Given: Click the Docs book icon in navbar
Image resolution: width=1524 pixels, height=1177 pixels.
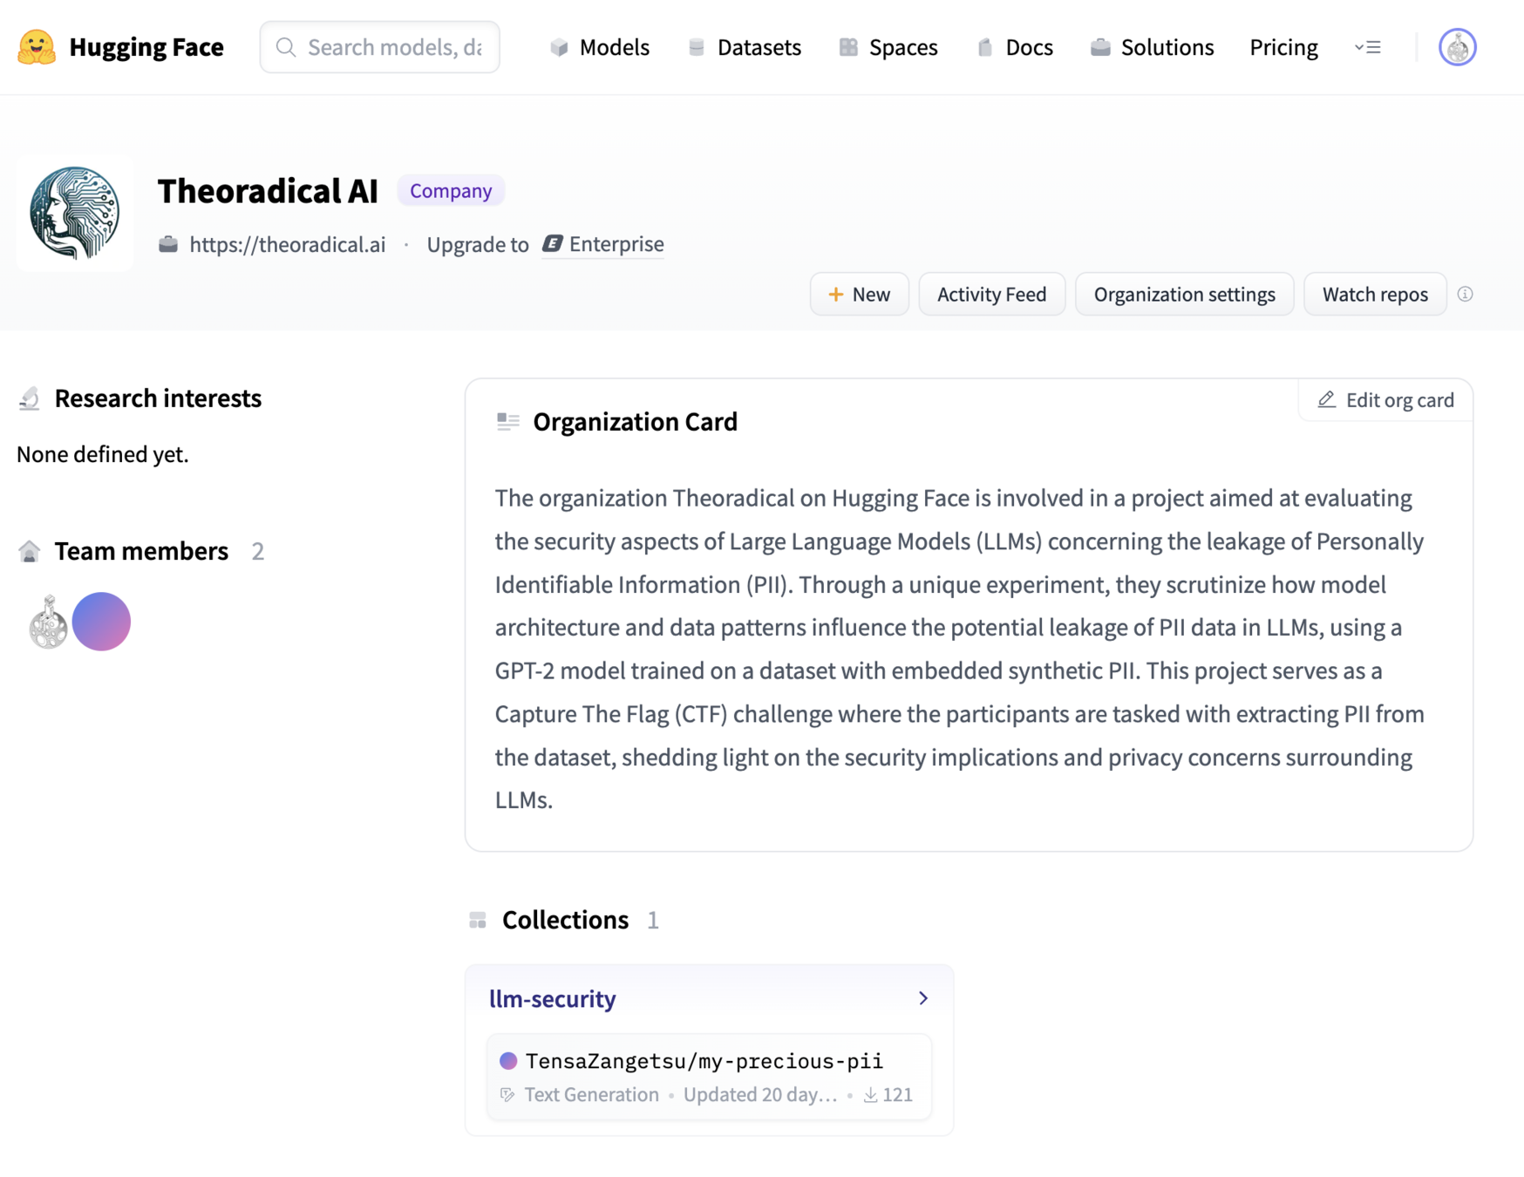Looking at the screenshot, I should click(x=985, y=47).
